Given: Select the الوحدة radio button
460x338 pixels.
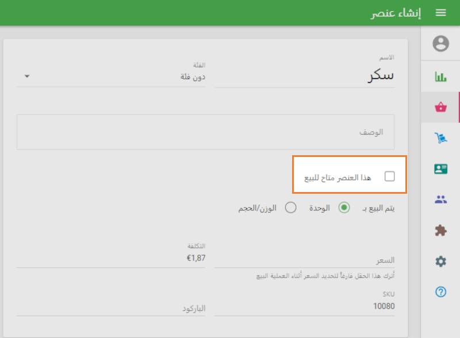Looking at the screenshot, I should click(x=344, y=208).
